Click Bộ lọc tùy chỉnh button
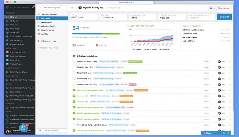The width and height of the screenshot is (239, 137). coord(52,131)
